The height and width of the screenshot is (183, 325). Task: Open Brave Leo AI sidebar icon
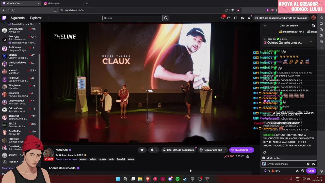321,18
